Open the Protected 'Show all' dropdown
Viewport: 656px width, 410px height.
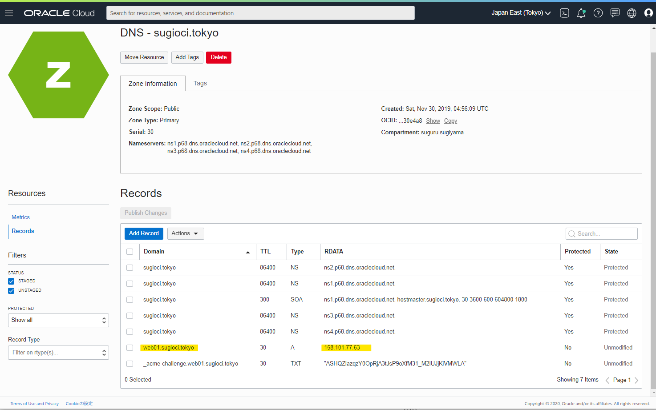click(58, 320)
